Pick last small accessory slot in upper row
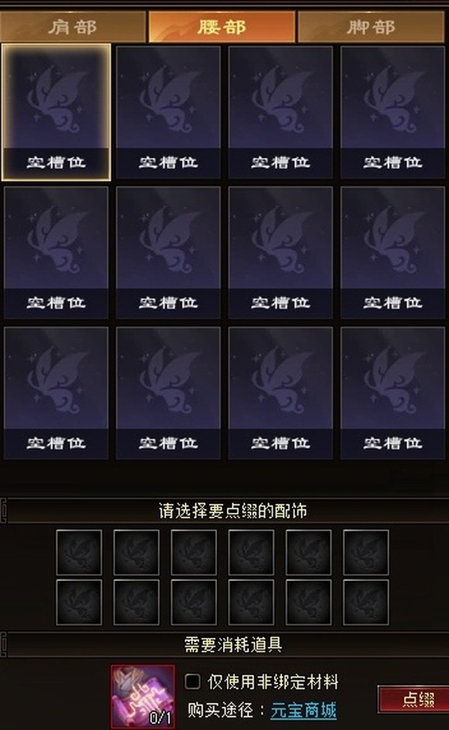449x730 pixels. [366, 552]
